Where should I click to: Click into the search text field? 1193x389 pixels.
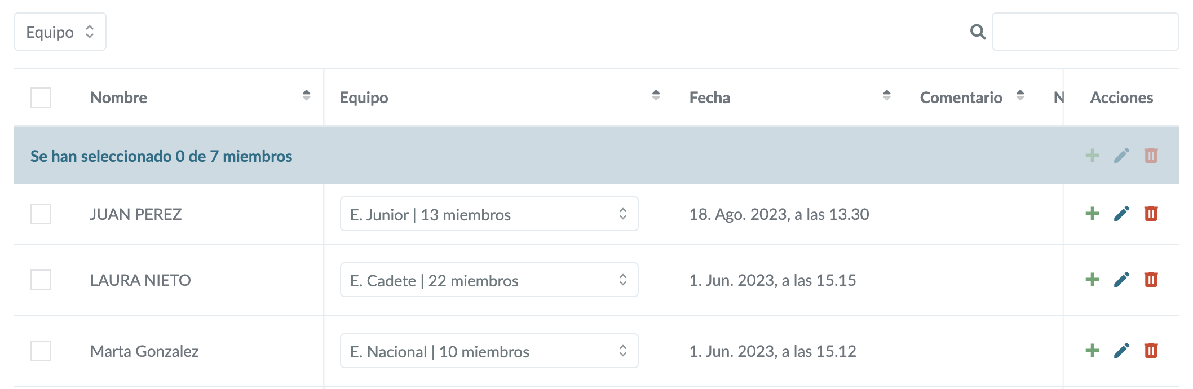pos(1085,32)
